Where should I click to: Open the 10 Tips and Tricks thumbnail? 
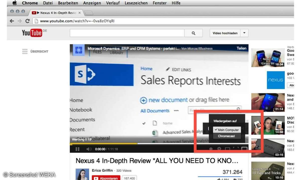(268, 171)
